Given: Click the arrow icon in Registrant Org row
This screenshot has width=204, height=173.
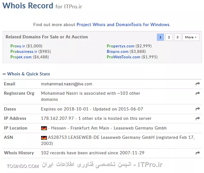Looking at the screenshot, I should coord(198,93).
